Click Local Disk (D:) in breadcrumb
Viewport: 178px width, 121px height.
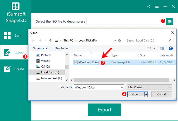click(x=87, y=41)
